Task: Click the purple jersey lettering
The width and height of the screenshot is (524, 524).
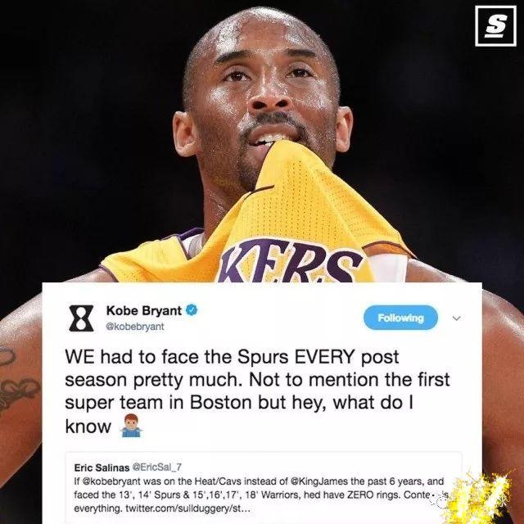Action: pos(290,261)
